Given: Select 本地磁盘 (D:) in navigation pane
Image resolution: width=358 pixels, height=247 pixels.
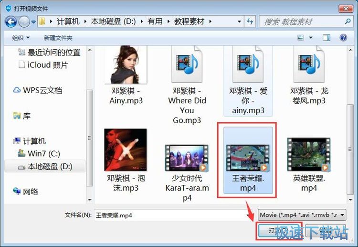Looking at the screenshot, I should (50, 166).
